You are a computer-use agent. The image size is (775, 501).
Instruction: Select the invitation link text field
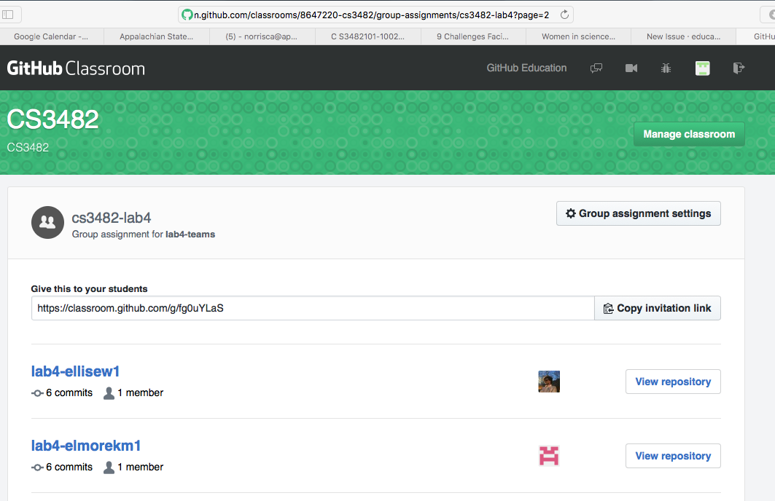pyautogui.click(x=312, y=308)
